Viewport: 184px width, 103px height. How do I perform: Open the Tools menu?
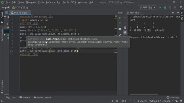click(x=66, y=2)
